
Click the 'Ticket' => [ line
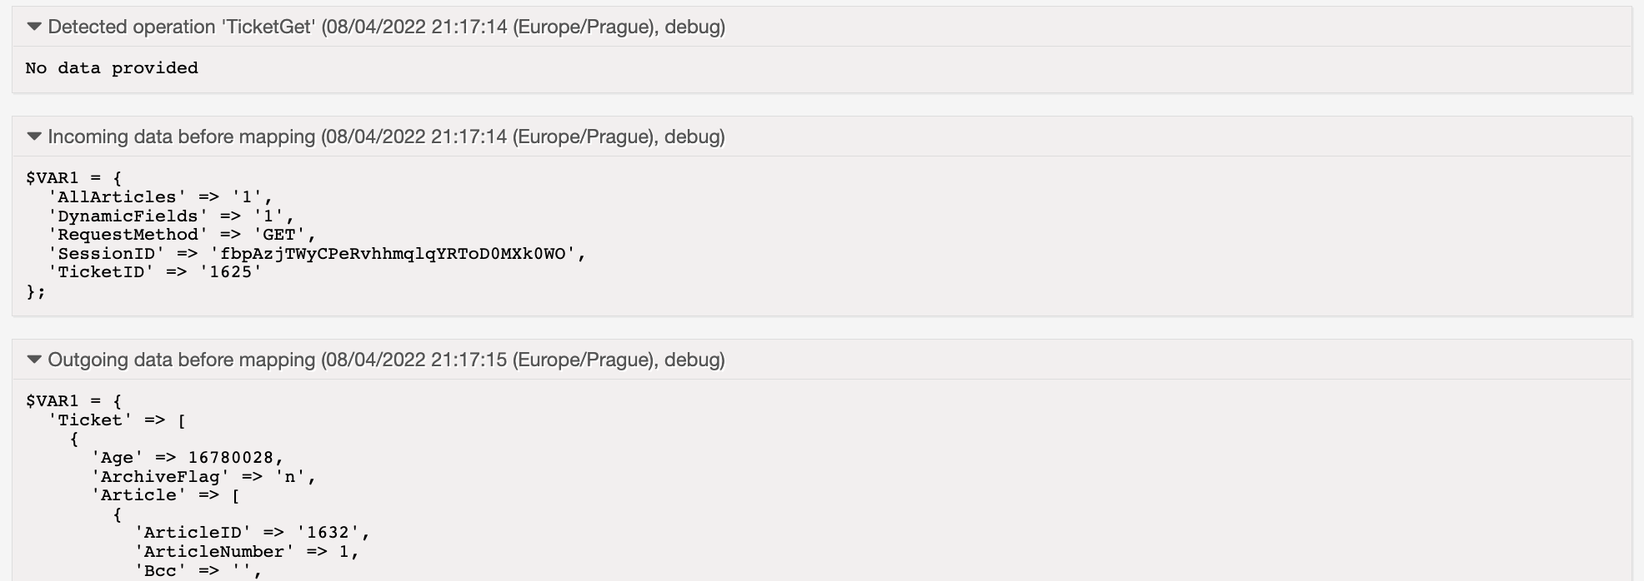click(x=117, y=420)
